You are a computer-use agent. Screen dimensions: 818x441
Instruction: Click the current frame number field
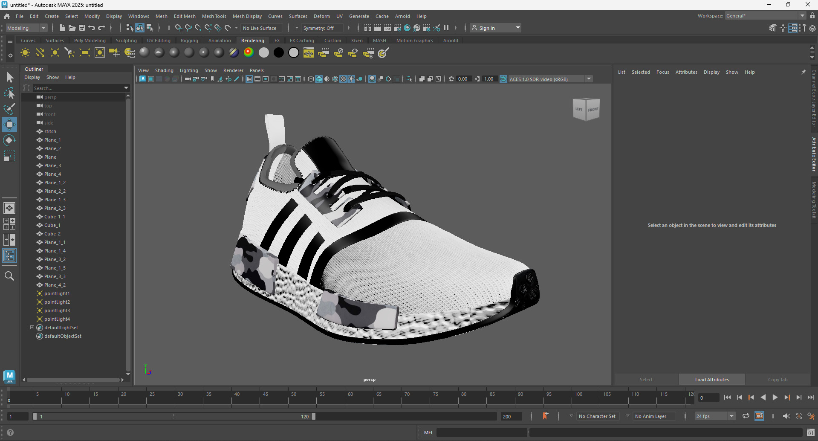coord(708,397)
